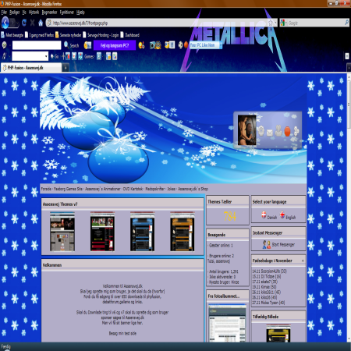The image size is (351, 351).
Task: Click the purple 'Fejl og langsom PC?' banner
Action: point(115,45)
